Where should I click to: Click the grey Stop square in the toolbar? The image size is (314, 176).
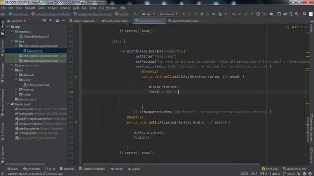pyautogui.click(x=226, y=14)
